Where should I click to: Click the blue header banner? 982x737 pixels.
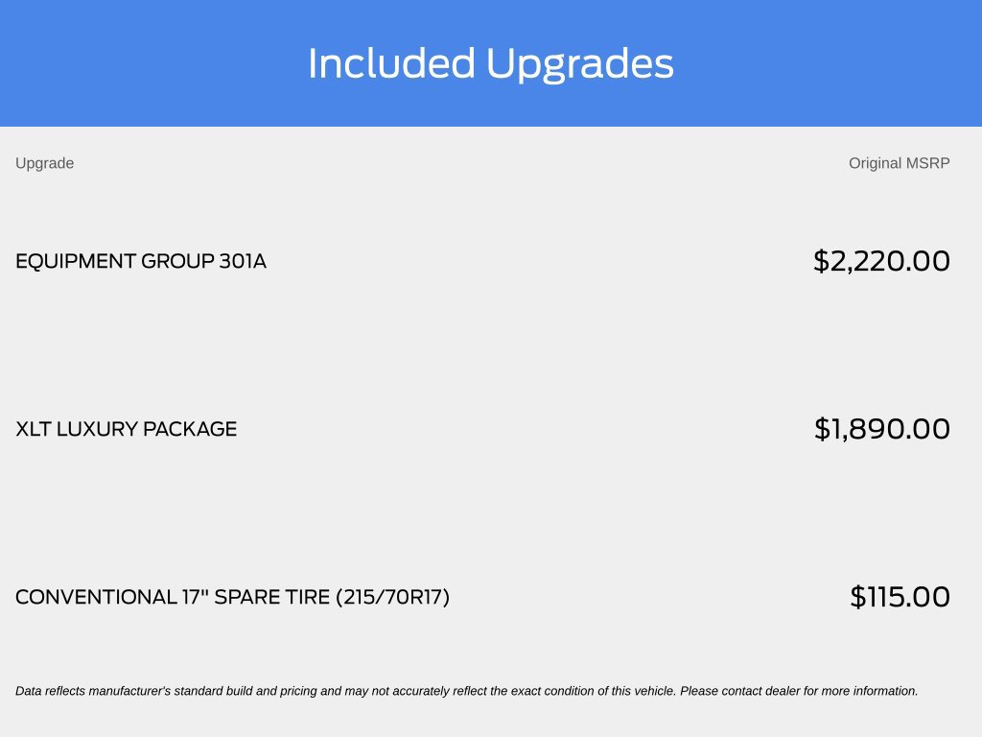pos(491,63)
